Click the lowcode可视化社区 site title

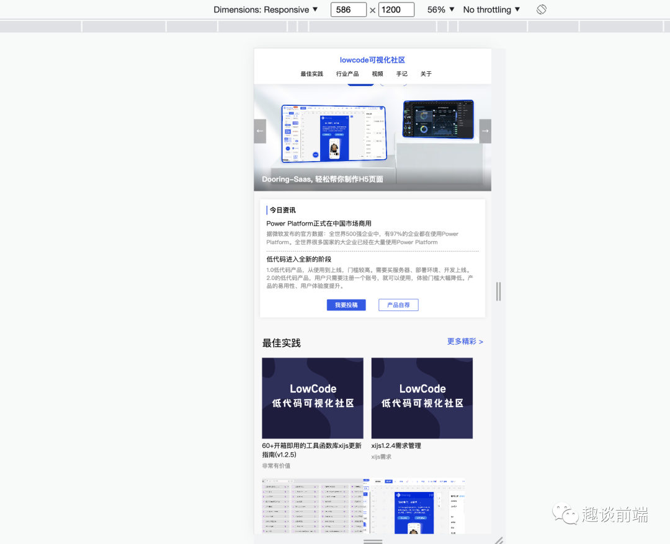tap(372, 60)
